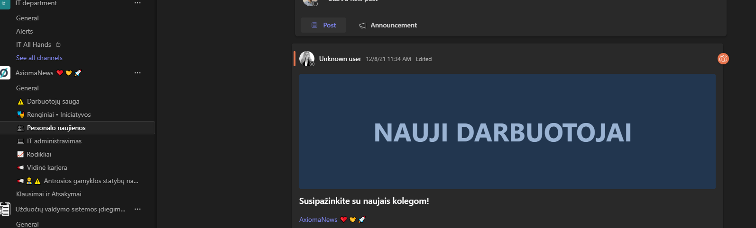The width and height of the screenshot is (756, 228).
Task: Open more options for IT department team
Action: pos(138,3)
